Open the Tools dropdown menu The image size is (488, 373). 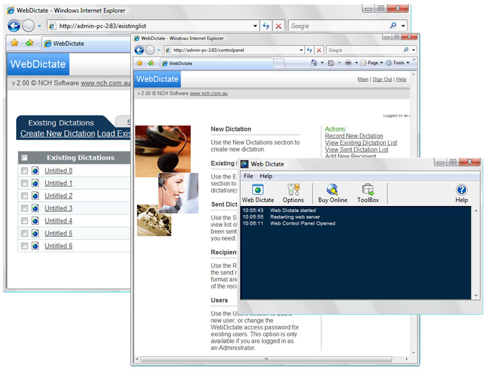397,63
